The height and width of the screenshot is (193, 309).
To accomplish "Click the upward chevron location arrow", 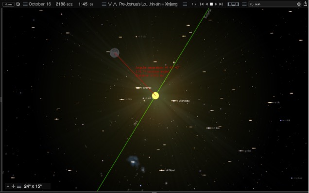I will [115, 4].
